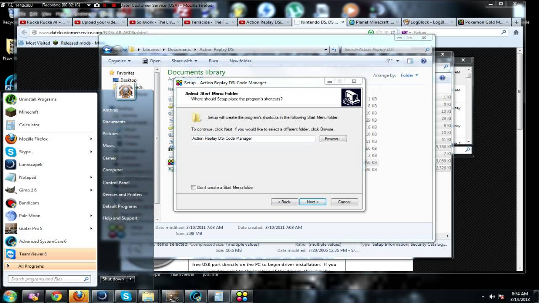Click the Start Menu folder name field
This screenshot has height=303, width=539.
tap(253, 138)
